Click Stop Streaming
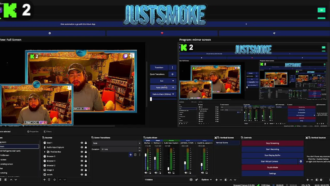The height and width of the screenshot is (186, 330). tap(273, 143)
